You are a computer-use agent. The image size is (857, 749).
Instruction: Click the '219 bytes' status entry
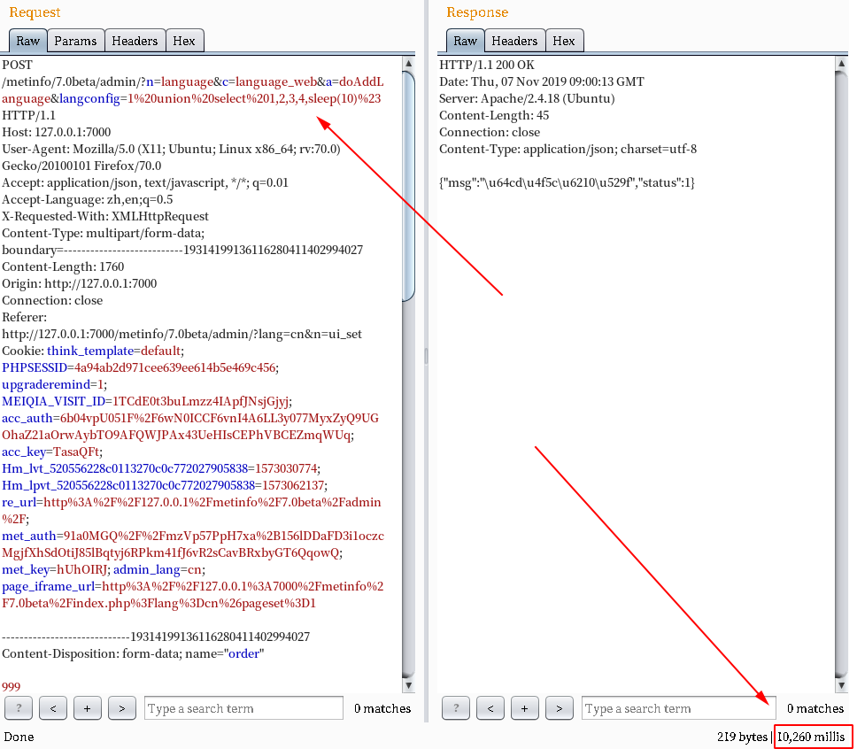[x=742, y=737]
